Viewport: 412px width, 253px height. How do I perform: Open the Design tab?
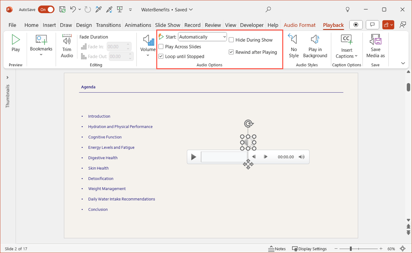84,25
